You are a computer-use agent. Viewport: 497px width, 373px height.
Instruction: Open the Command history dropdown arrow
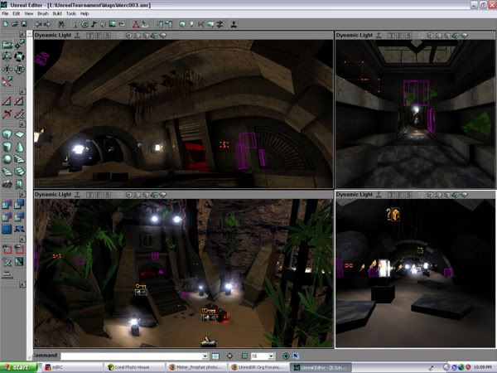[x=205, y=356]
